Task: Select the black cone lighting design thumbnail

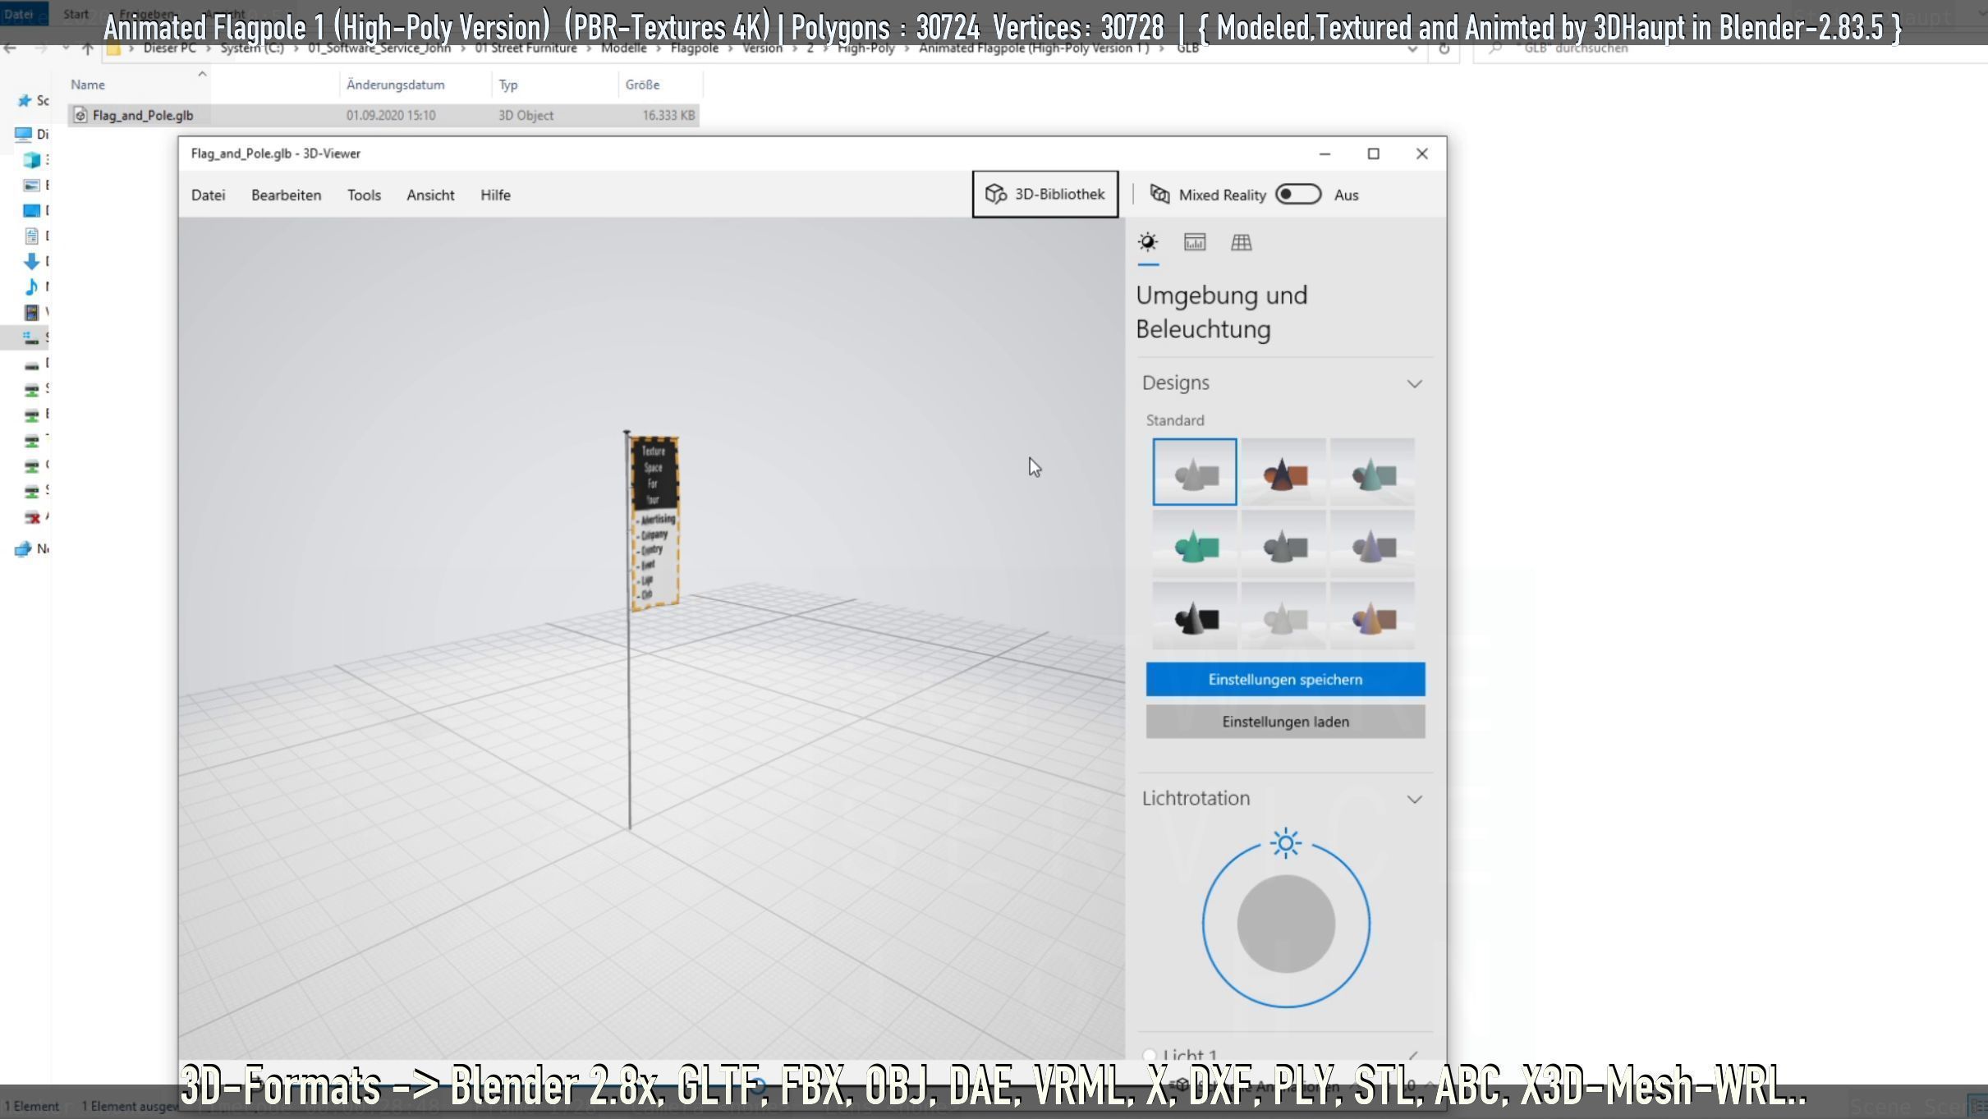Action: [1194, 617]
